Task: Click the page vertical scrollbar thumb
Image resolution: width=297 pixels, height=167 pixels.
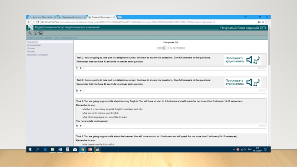Action: click(270, 46)
